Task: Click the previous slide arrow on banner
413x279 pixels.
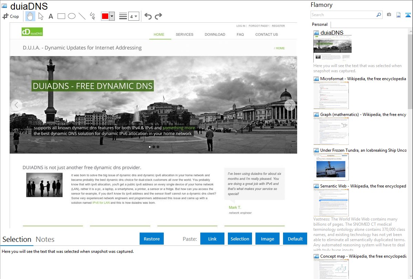Action: pyautogui.click(x=16, y=105)
